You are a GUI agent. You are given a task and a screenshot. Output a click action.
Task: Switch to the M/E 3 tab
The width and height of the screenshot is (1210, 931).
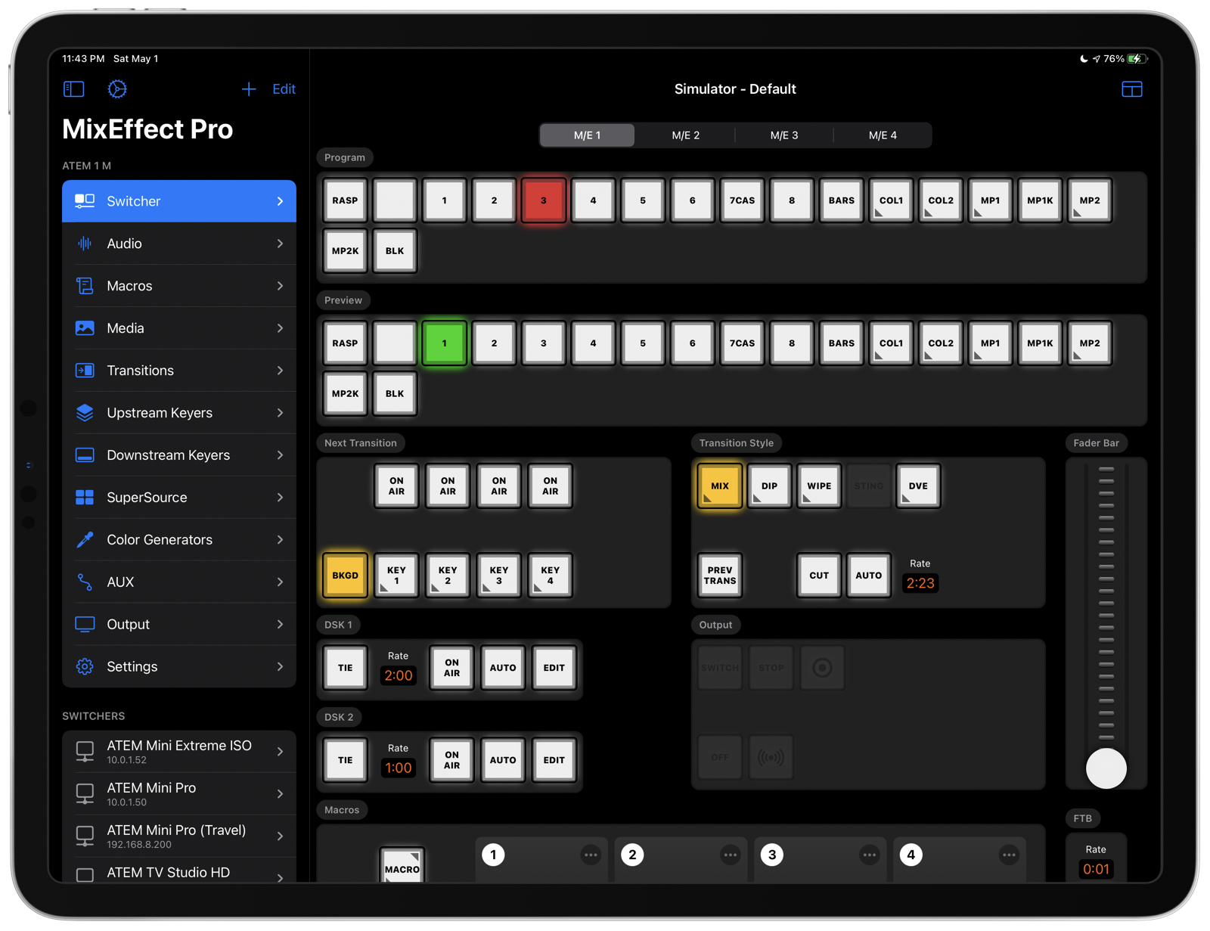(784, 135)
